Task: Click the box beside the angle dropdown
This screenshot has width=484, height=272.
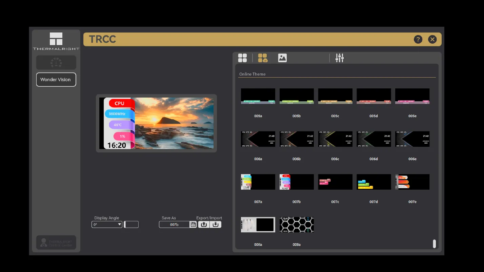Action: 131,224
